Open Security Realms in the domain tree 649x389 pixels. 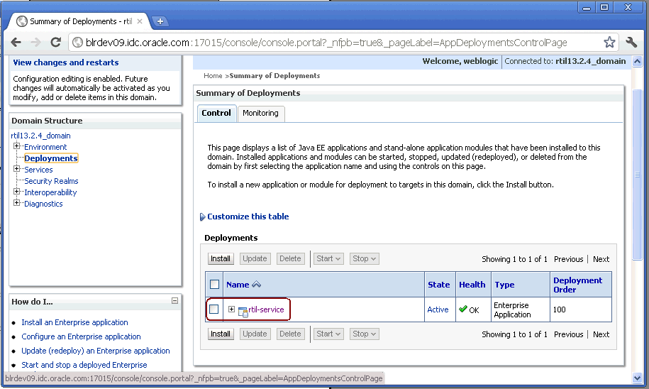pos(51,181)
